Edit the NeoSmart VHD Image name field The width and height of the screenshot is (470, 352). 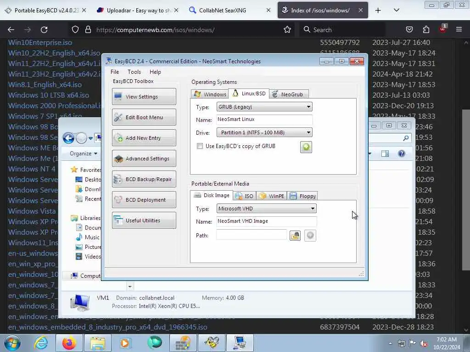[x=267, y=221]
